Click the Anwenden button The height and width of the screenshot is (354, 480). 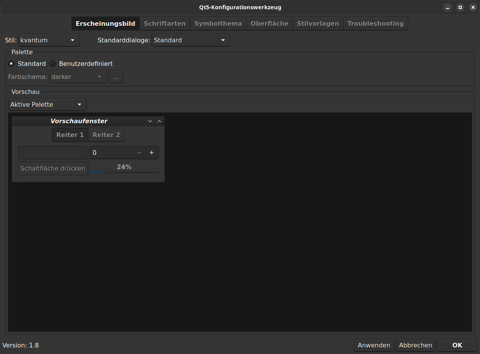[x=374, y=345]
